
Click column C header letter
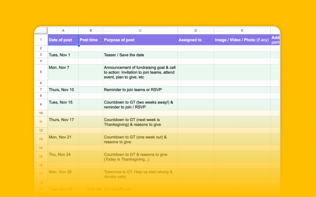pos(140,30)
